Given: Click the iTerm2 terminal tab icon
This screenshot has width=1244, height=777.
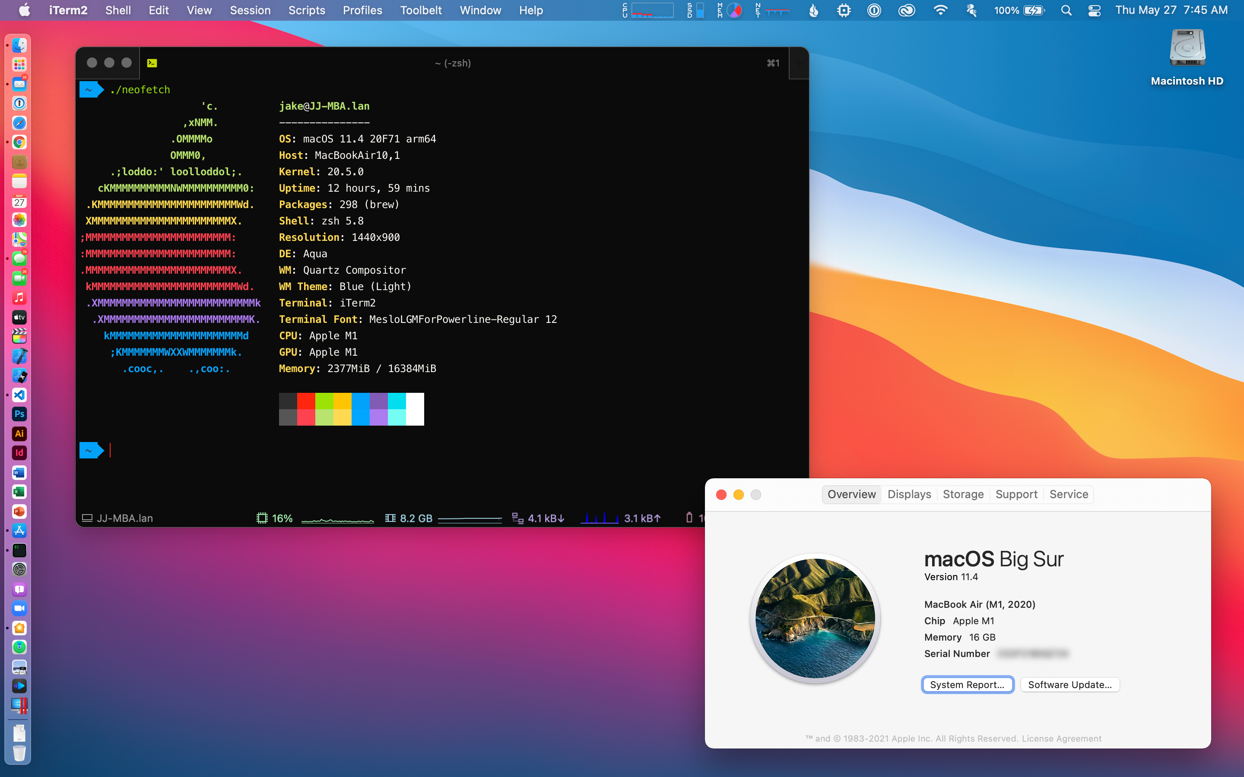Looking at the screenshot, I should (152, 63).
